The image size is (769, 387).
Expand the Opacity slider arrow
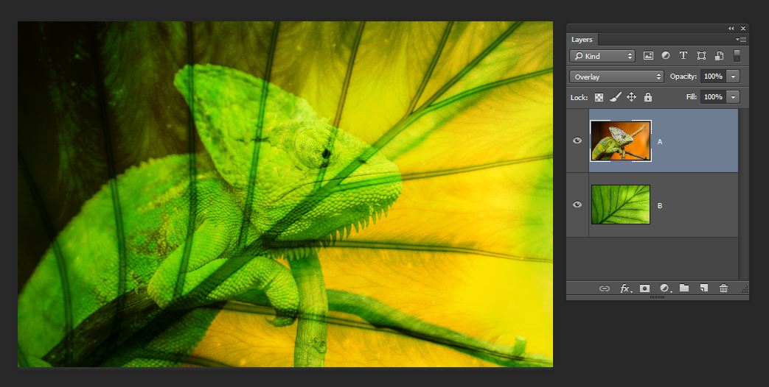click(x=733, y=77)
